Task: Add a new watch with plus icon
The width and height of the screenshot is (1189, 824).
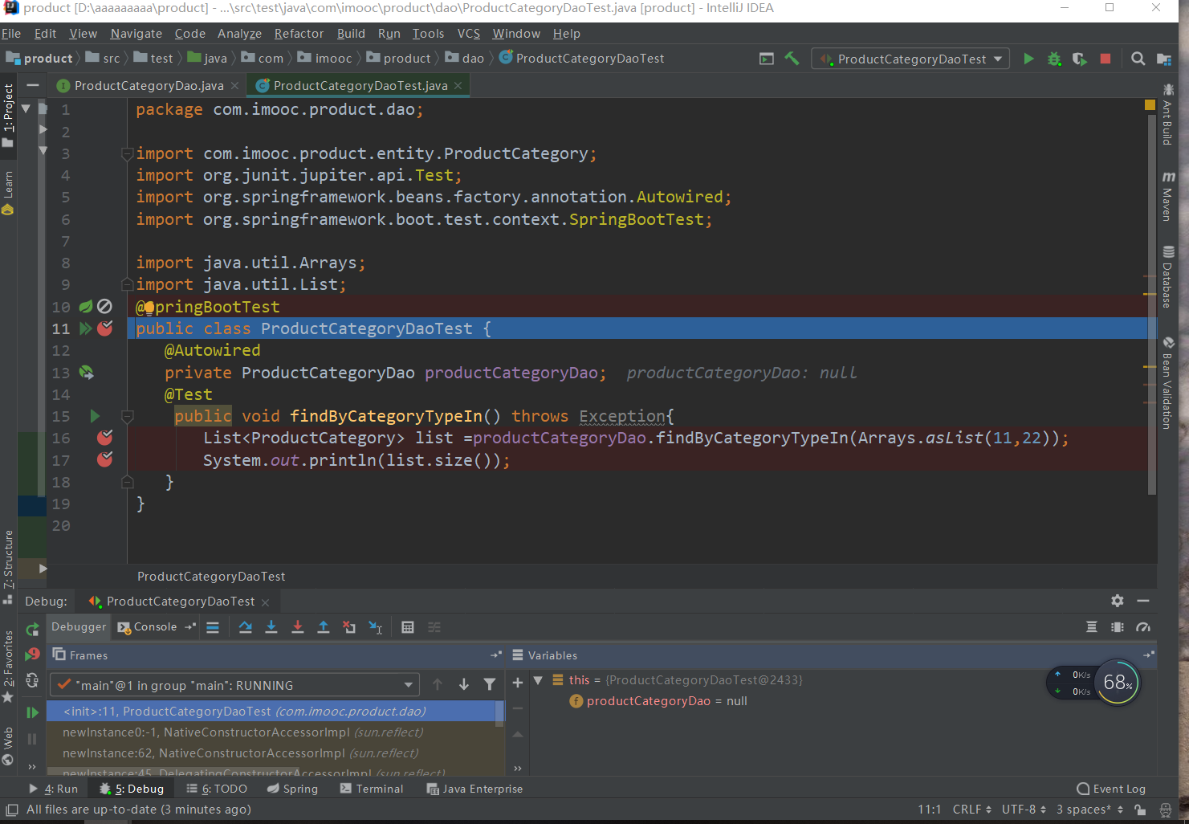Action: point(518,683)
